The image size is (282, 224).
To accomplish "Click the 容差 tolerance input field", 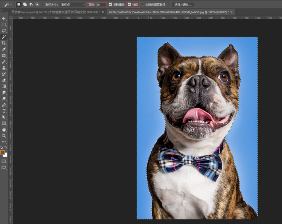I will [x=101, y=5].
